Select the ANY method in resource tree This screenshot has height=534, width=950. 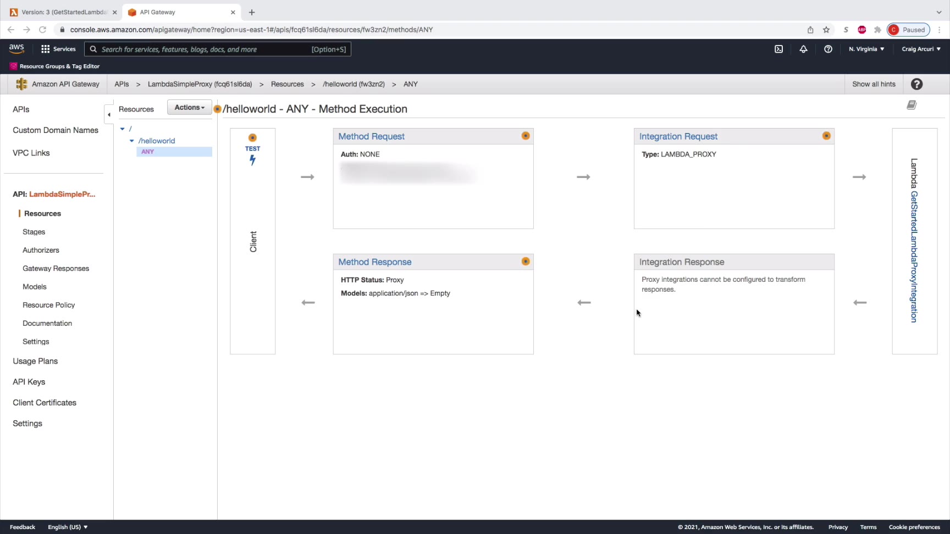pyautogui.click(x=174, y=152)
